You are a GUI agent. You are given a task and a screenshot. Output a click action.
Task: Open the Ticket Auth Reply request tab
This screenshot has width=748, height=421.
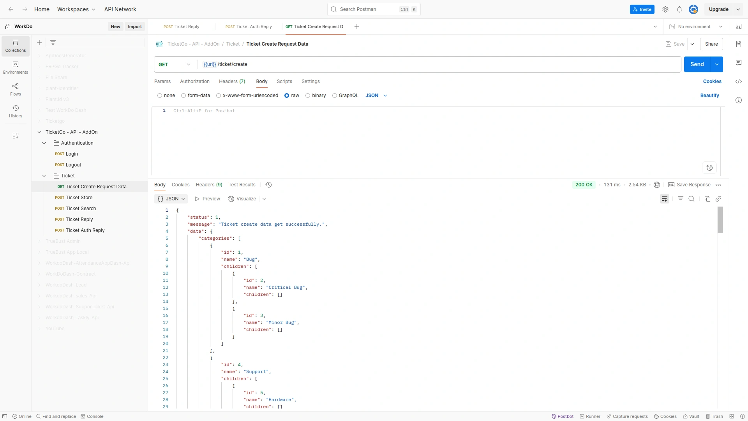[249, 27]
